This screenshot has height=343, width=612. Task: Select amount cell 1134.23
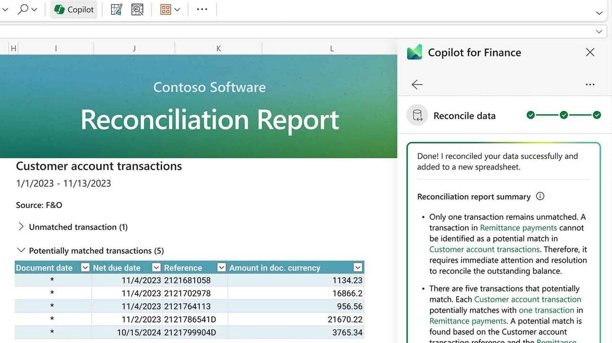pos(296,280)
